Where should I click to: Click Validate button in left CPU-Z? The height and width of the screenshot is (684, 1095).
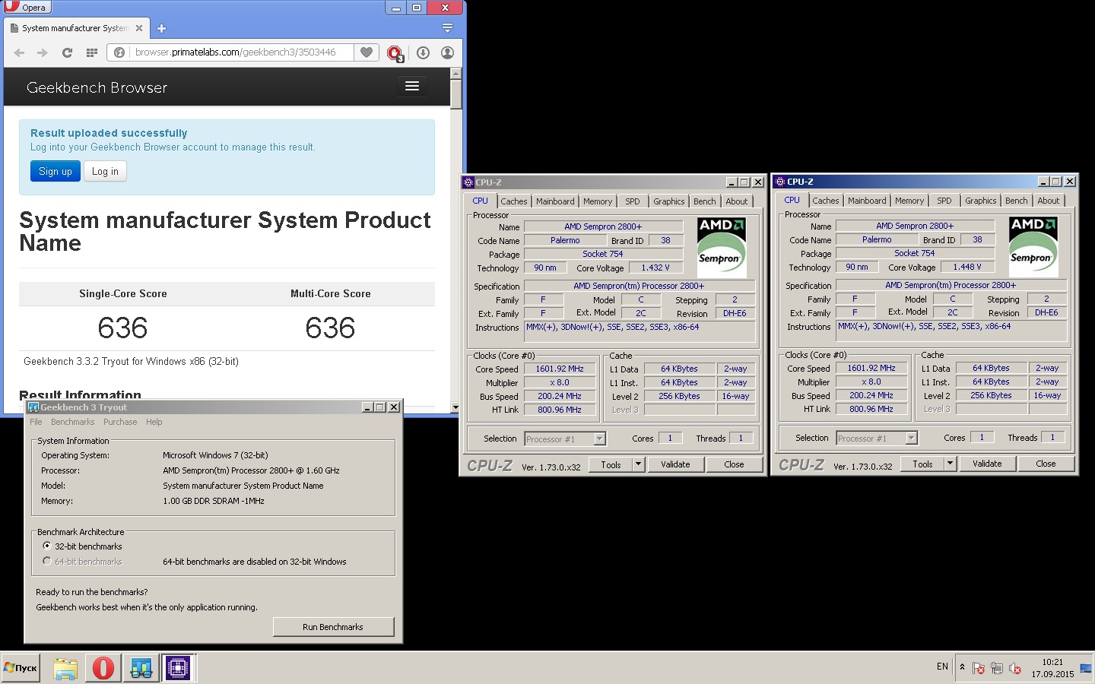point(675,464)
